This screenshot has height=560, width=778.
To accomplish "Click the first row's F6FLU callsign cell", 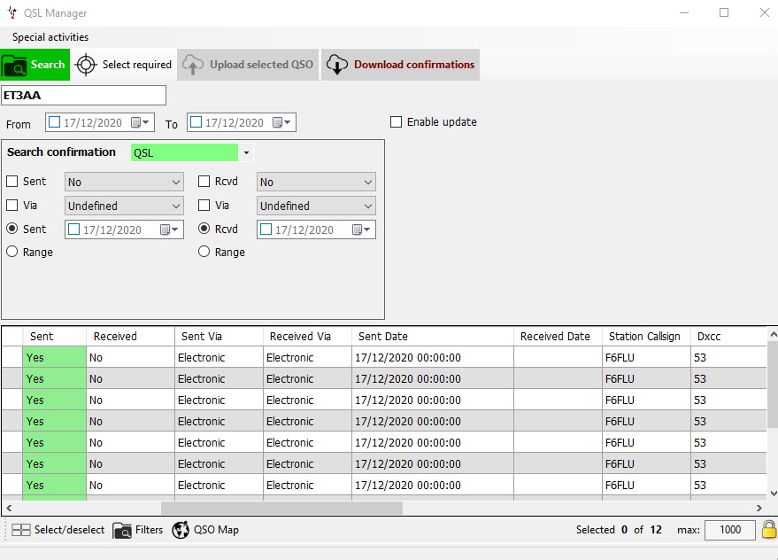I will pyautogui.click(x=646, y=357).
